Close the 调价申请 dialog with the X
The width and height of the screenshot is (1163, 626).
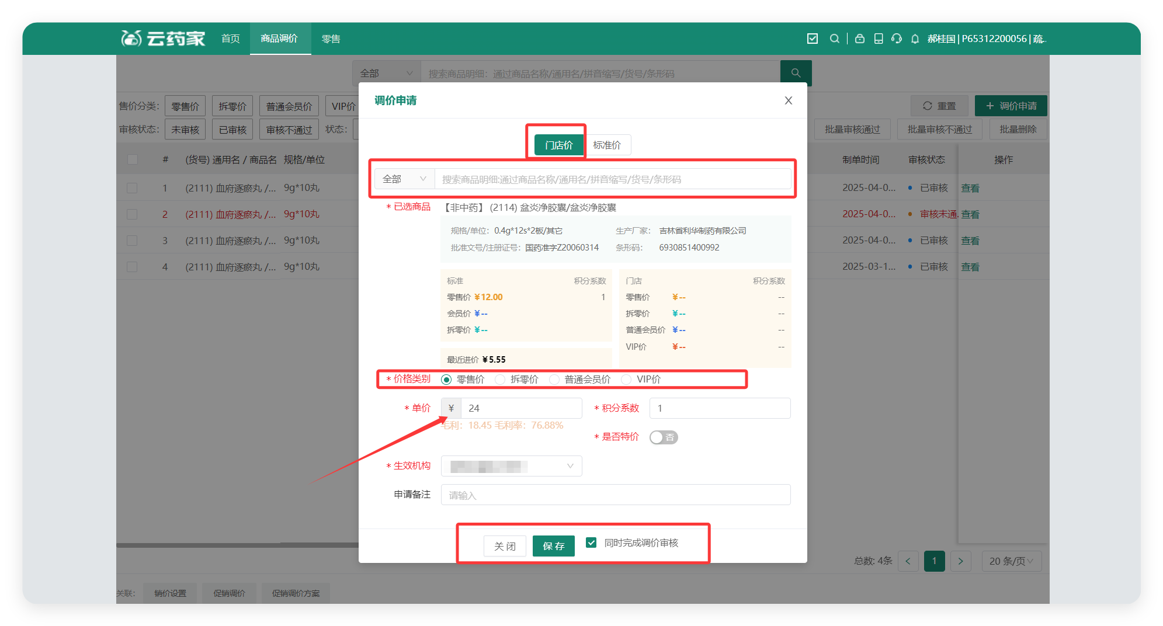[x=788, y=100]
